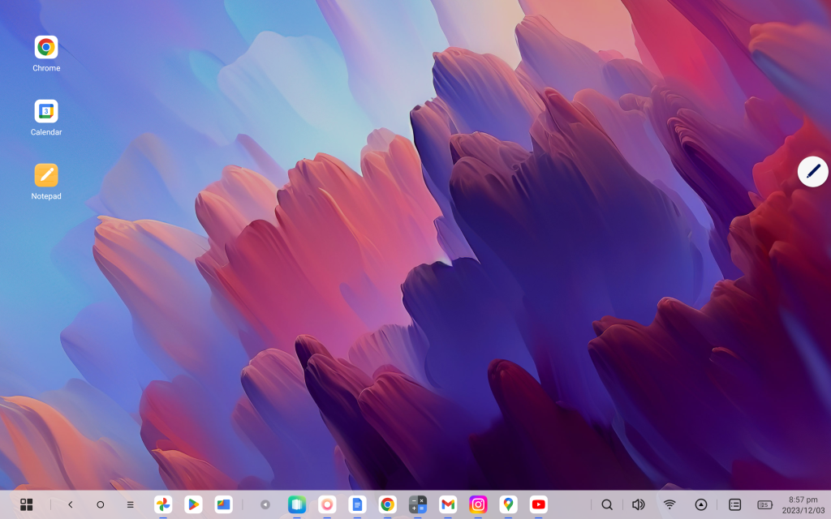Launch YouTube from the taskbar

point(538,504)
